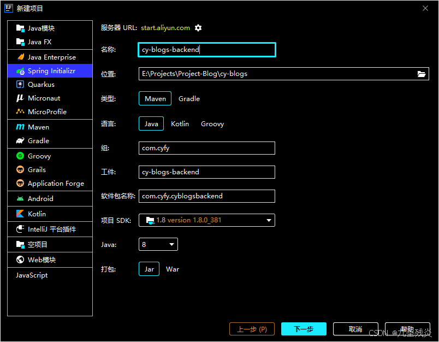
Task: Click the 工件 artifact input field
Action: [x=207, y=172]
